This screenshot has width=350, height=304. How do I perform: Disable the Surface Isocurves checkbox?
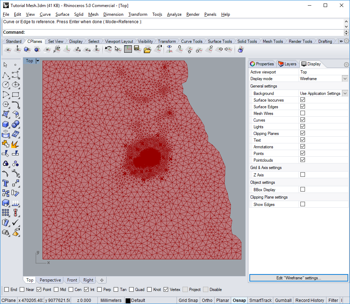[x=303, y=100]
